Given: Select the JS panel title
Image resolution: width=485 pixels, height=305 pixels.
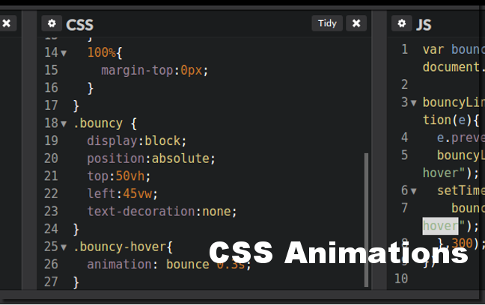Looking at the screenshot, I should pos(424,25).
